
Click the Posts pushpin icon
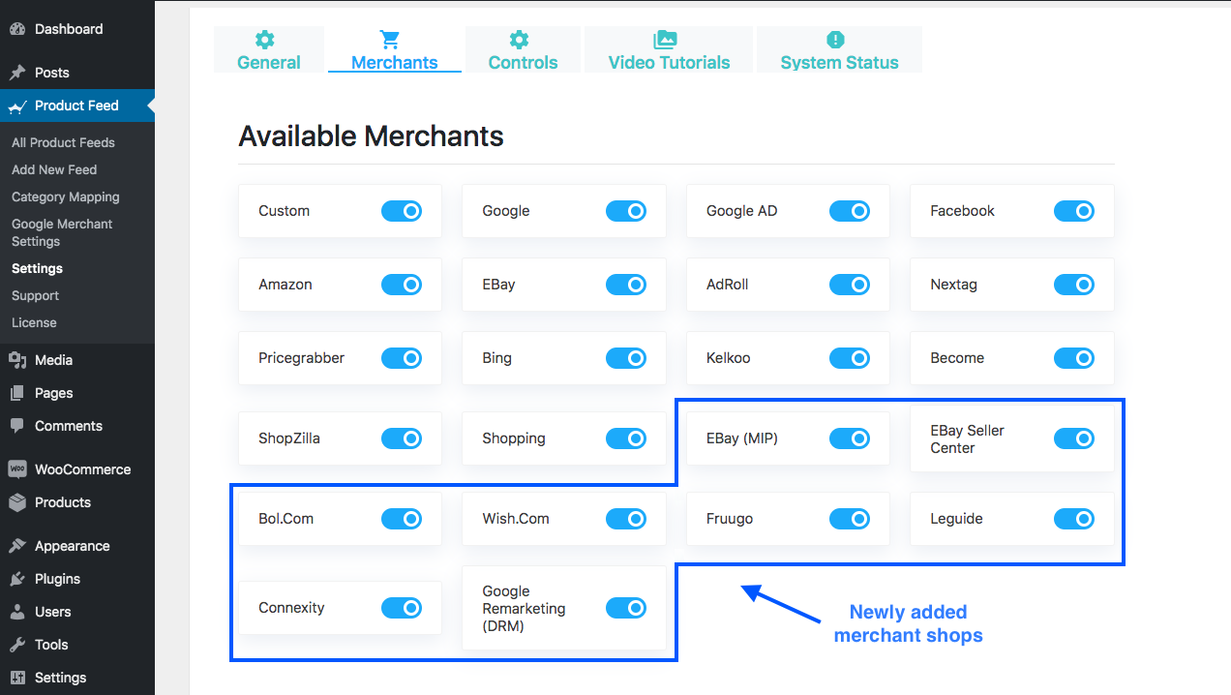point(17,73)
